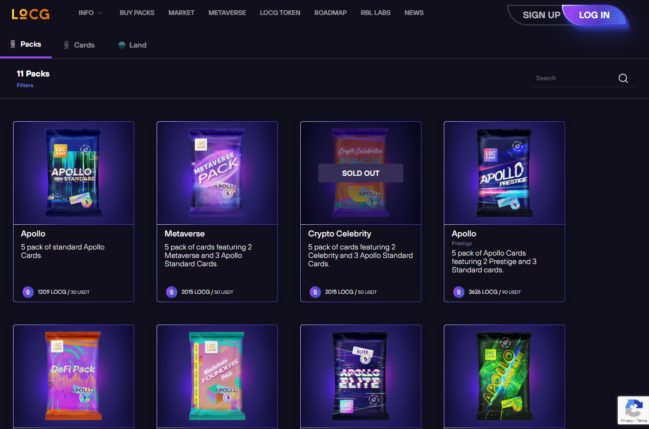
Task: Open the Apollo Standard pack image
Action: pyautogui.click(x=74, y=173)
